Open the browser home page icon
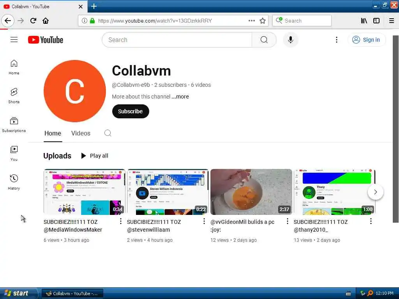Screen dimensions: 399x299 pos(46,21)
